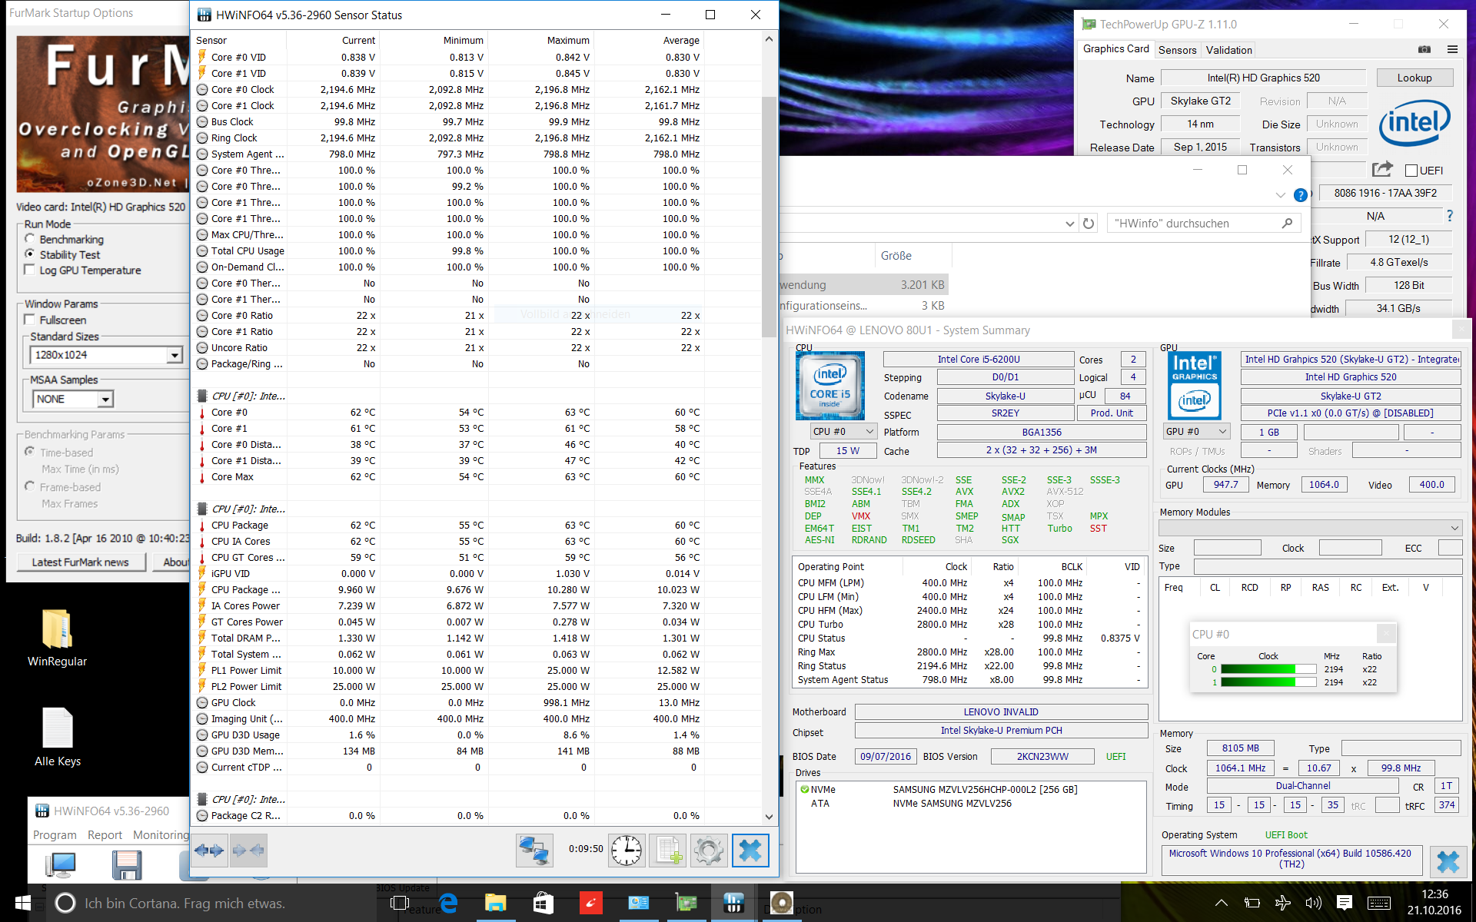1476x922 pixels.
Task: Select Benchmarking run mode radio button
Action: (30, 239)
